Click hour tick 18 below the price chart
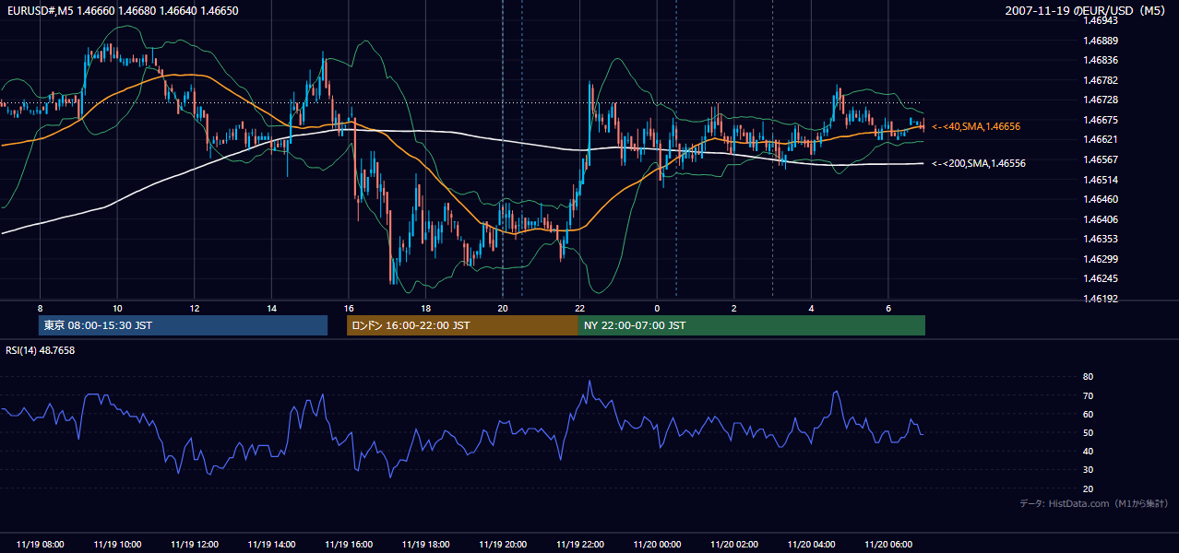Image resolution: width=1179 pixels, height=553 pixels. click(425, 308)
